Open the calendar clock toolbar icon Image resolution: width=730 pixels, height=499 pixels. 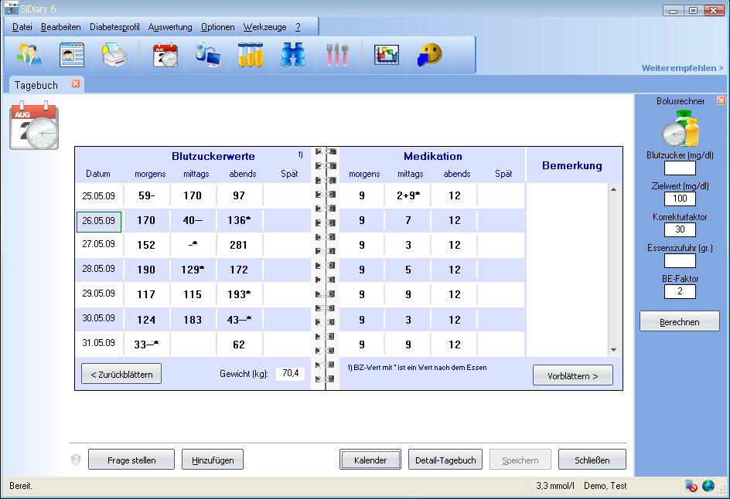point(165,55)
